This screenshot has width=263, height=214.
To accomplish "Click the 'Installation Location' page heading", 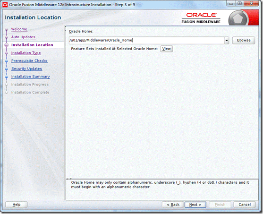I will point(33,17).
